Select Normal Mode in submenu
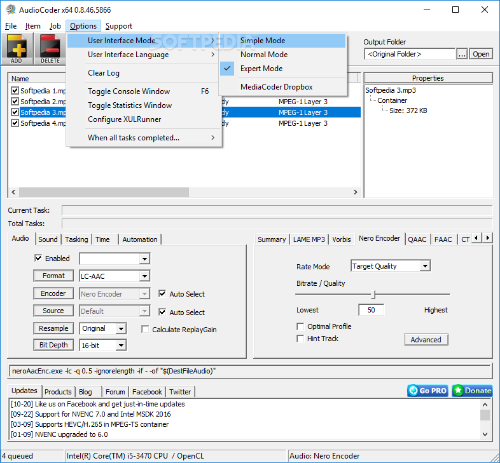Image resolution: width=500 pixels, height=463 pixels. 282,55
